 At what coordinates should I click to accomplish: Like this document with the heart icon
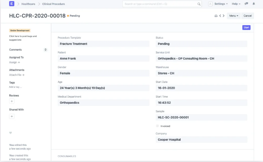tap(11, 133)
